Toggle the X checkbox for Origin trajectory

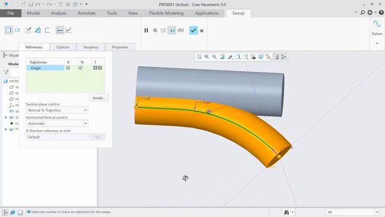(x=68, y=68)
